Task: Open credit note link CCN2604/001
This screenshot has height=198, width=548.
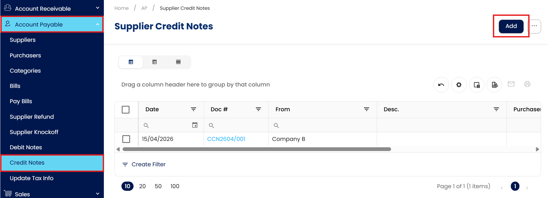Action: click(226, 139)
